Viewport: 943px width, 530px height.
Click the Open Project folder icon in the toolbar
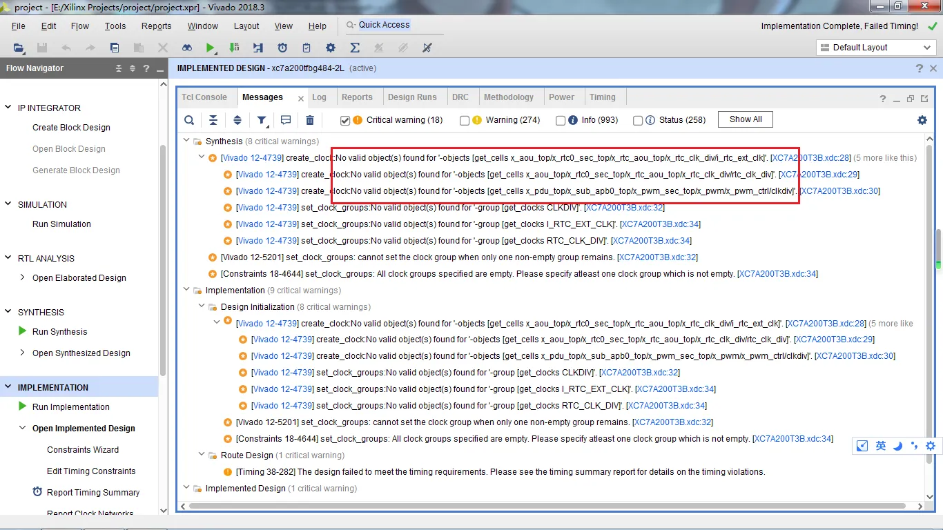click(19, 48)
